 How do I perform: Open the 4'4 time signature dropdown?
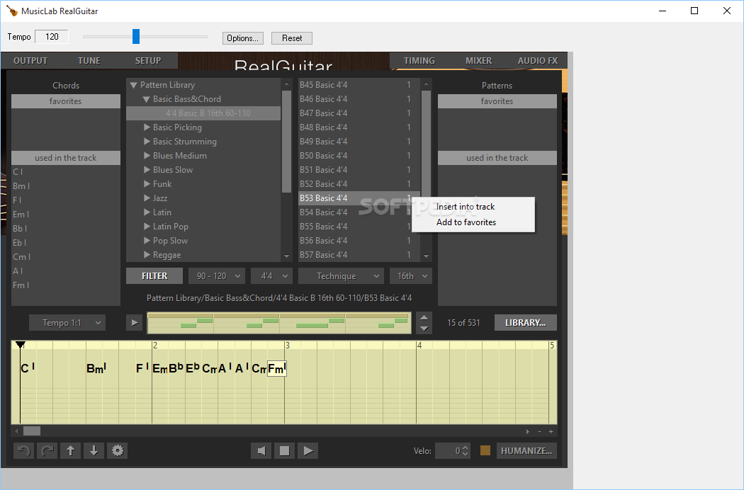coord(272,276)
